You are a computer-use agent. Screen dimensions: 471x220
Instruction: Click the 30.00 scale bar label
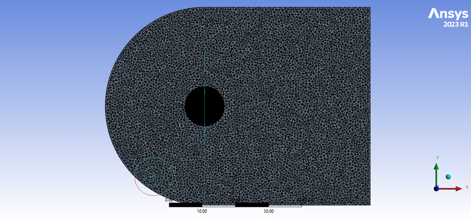pyautogui.click(x=268, y=211)
